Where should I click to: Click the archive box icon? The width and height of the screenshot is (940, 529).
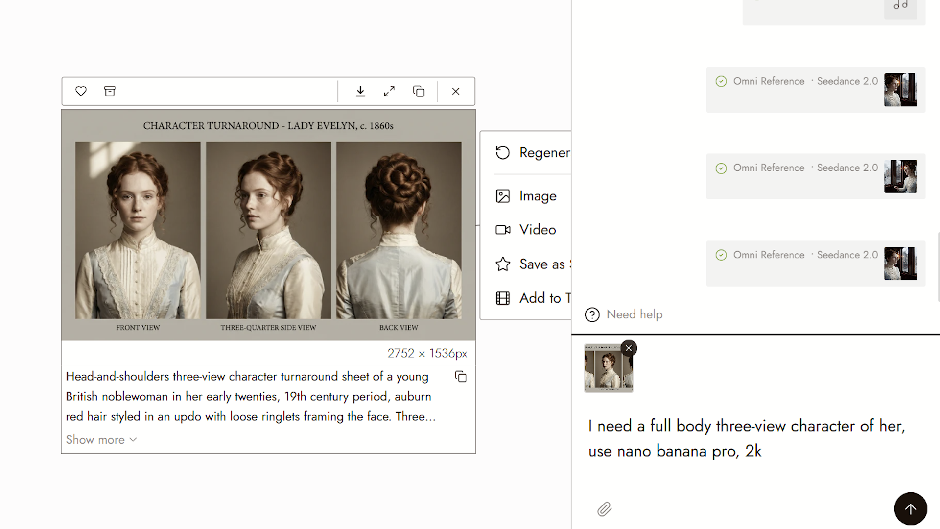point(110,91)
